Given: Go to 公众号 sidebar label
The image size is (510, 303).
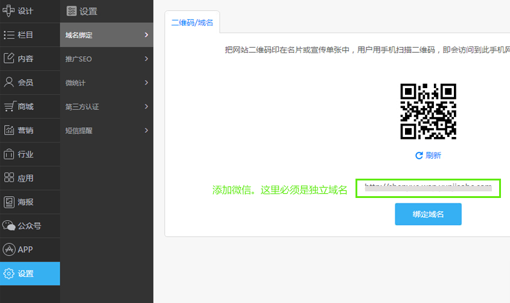Looking at the screenshot, I should tap(30, 226).
